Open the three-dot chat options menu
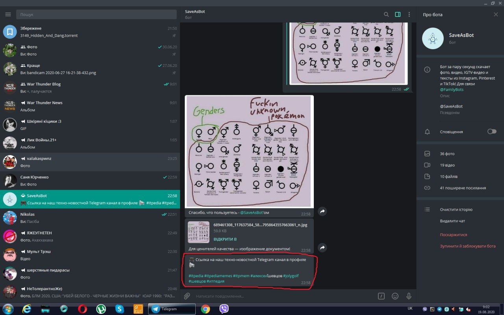The image size is (504, 315). click(x=409, y=15)
